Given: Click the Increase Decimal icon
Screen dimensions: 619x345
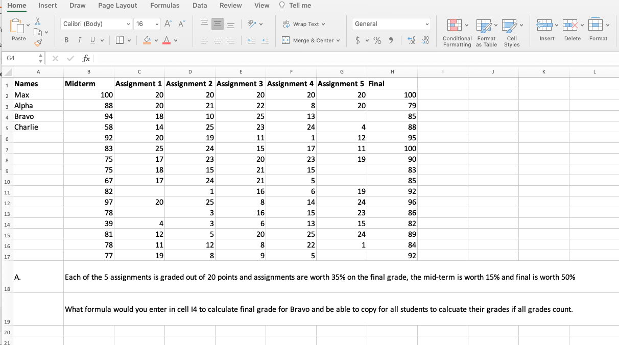Looking at the screenshot, I should (413, 40).
